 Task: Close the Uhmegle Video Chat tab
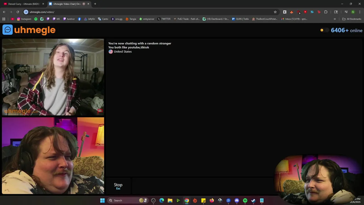(88, 4)
